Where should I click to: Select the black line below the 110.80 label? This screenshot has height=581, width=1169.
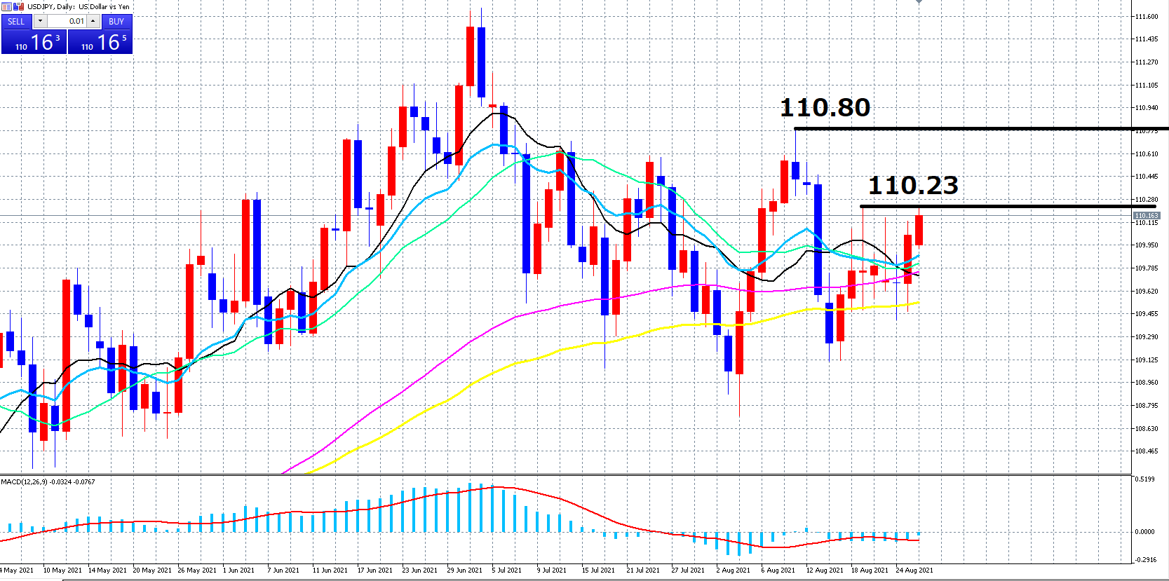pos(982,129)
